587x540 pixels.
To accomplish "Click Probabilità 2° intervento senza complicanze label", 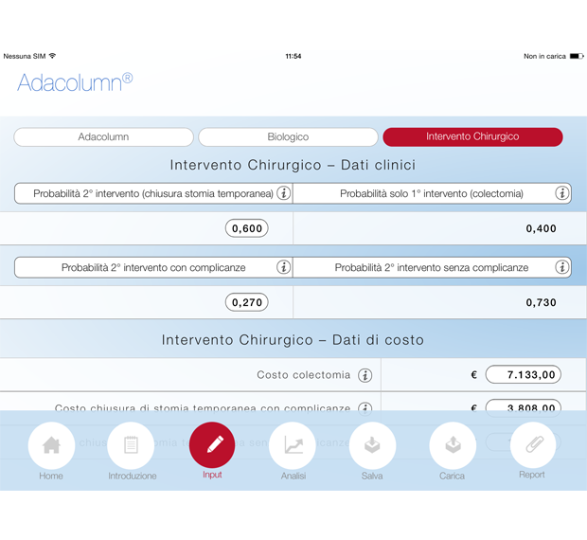I will (x=432, y=268).
